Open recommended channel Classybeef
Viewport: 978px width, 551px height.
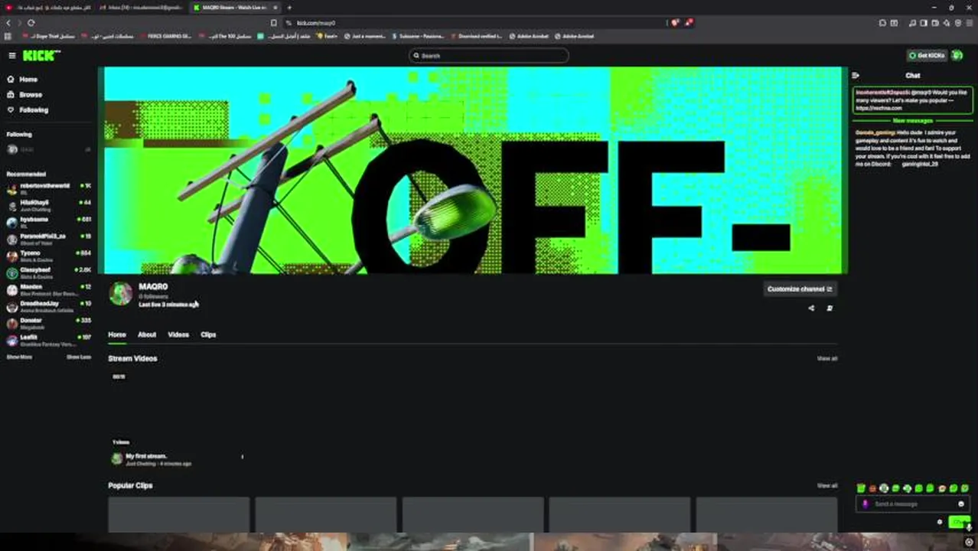pyautogui.click(x=49, y=272)
